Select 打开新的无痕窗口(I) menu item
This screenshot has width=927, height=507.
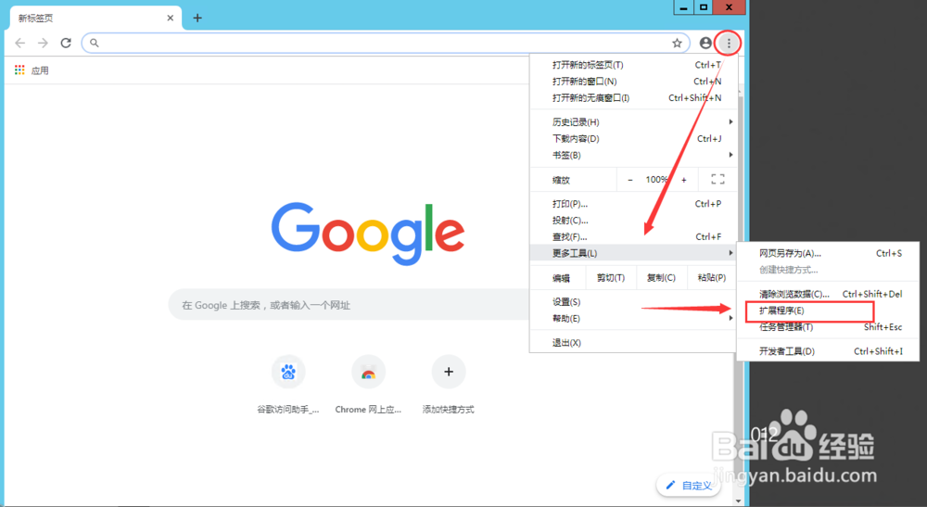[x=634, y=98]
